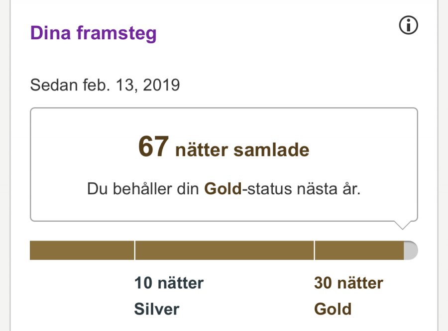Click the number 67 in the box
The image size is (448, 331).
point(153,148)
